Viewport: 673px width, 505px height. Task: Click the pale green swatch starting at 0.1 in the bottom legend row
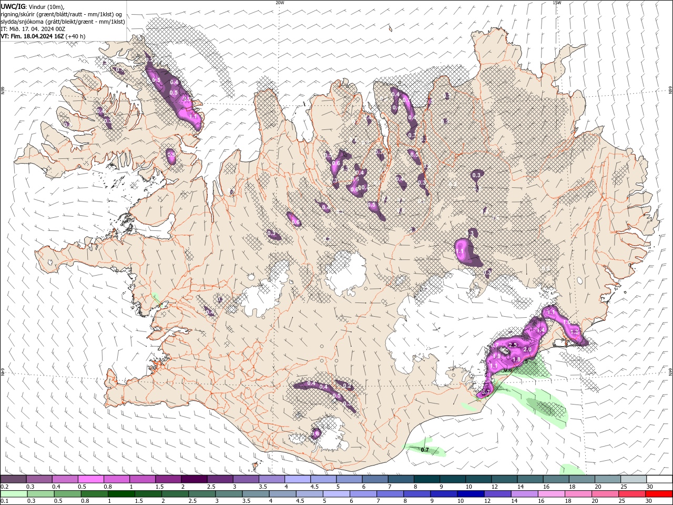tap(14, 494)
